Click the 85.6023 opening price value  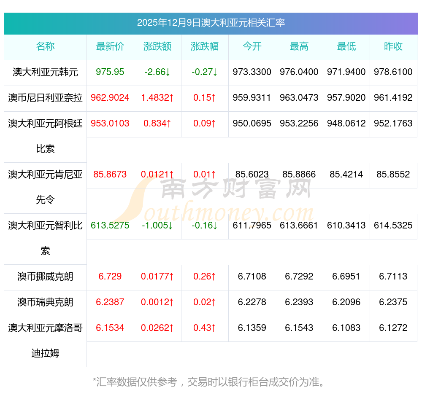pos(252,175)
